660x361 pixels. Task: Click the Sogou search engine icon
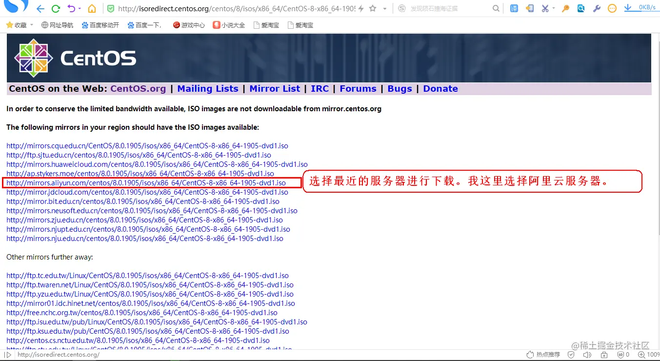point(401,8)
